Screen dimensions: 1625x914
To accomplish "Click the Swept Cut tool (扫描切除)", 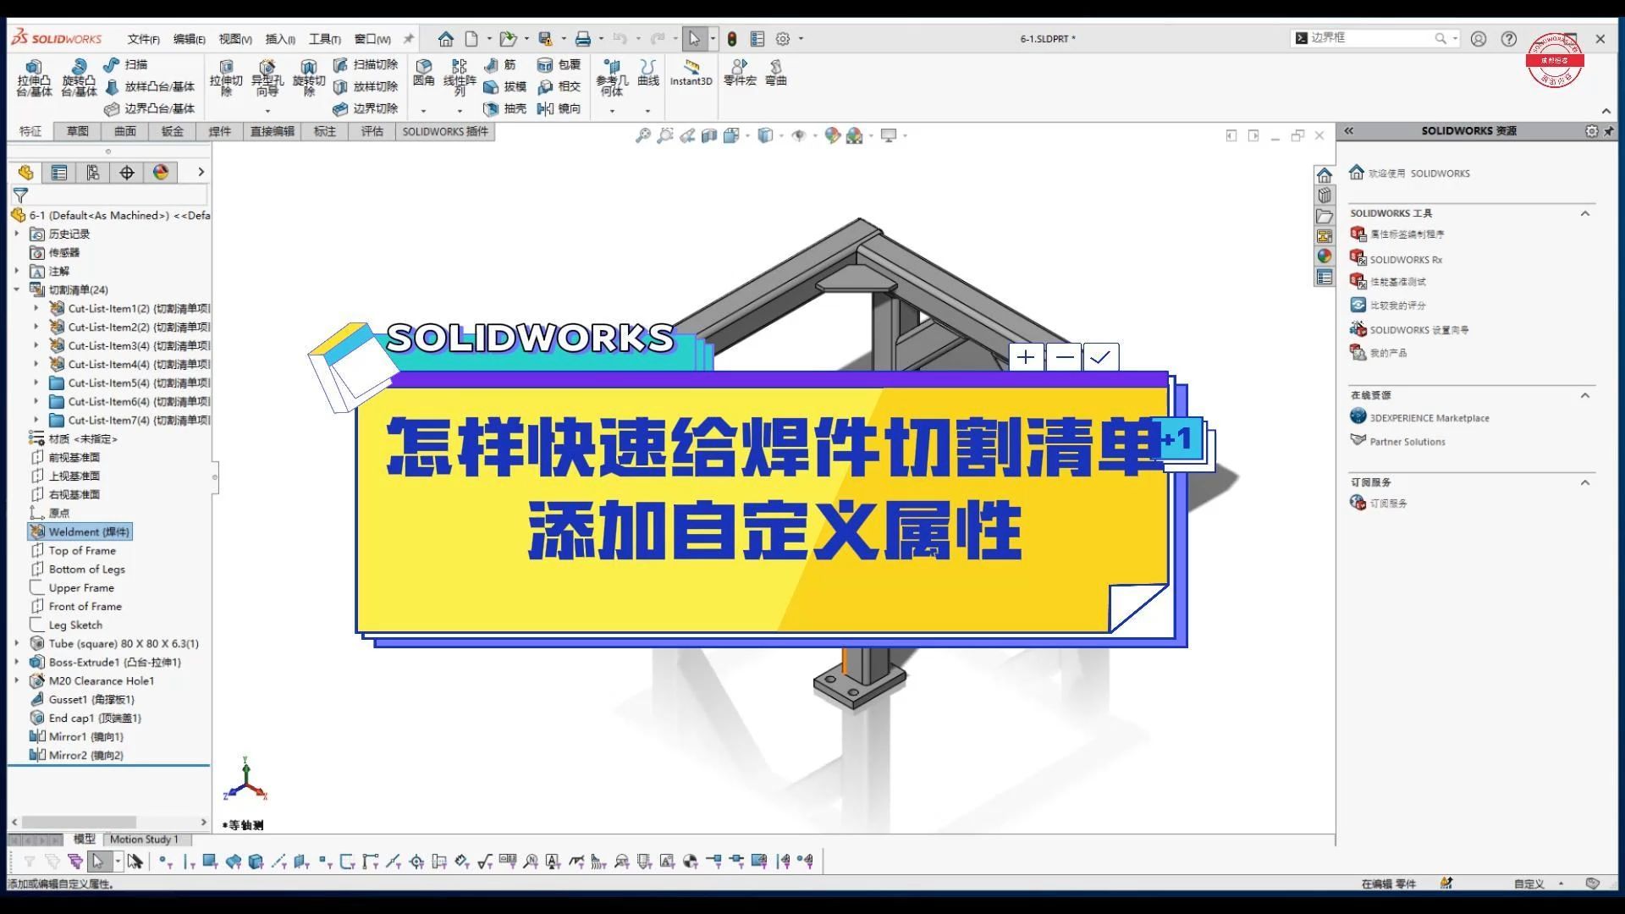I will (x=366, y=64).
